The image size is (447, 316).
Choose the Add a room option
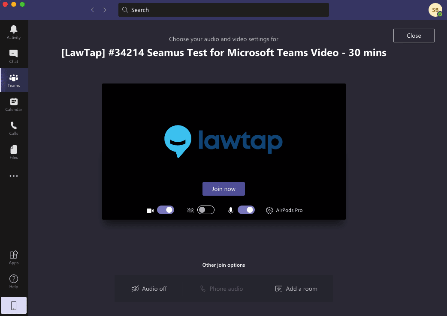pyautogui.click(x=296, y=289)
